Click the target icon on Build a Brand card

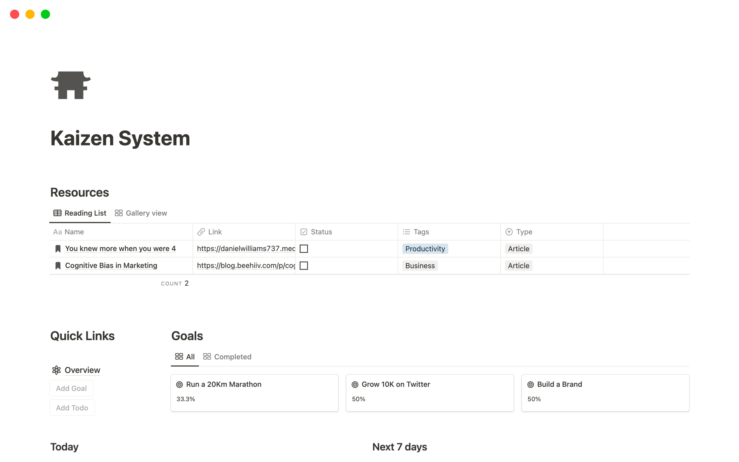530,385
